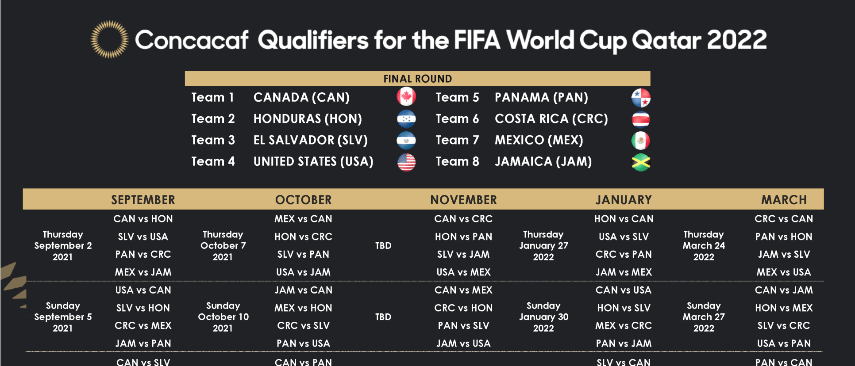Click the Costa Rica flag icon
Screen dimensions: 855x366
[x=640, y=119]
